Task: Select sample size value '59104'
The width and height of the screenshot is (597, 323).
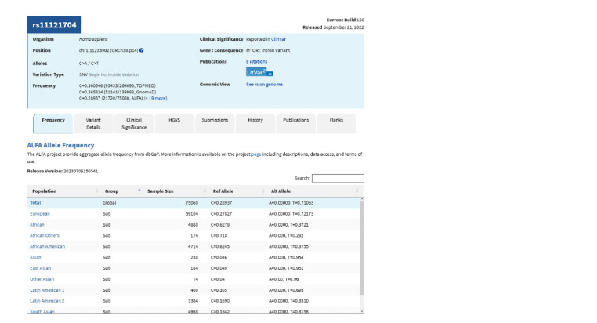Action: pos(192,214)
